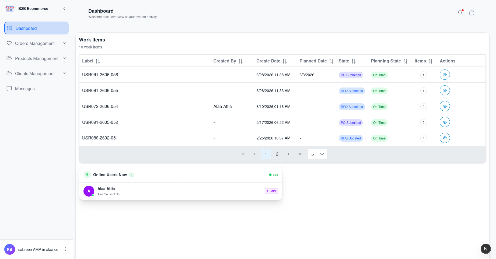Sort table by Create Date column
The image size is (496, 259).
click(285, 61)
